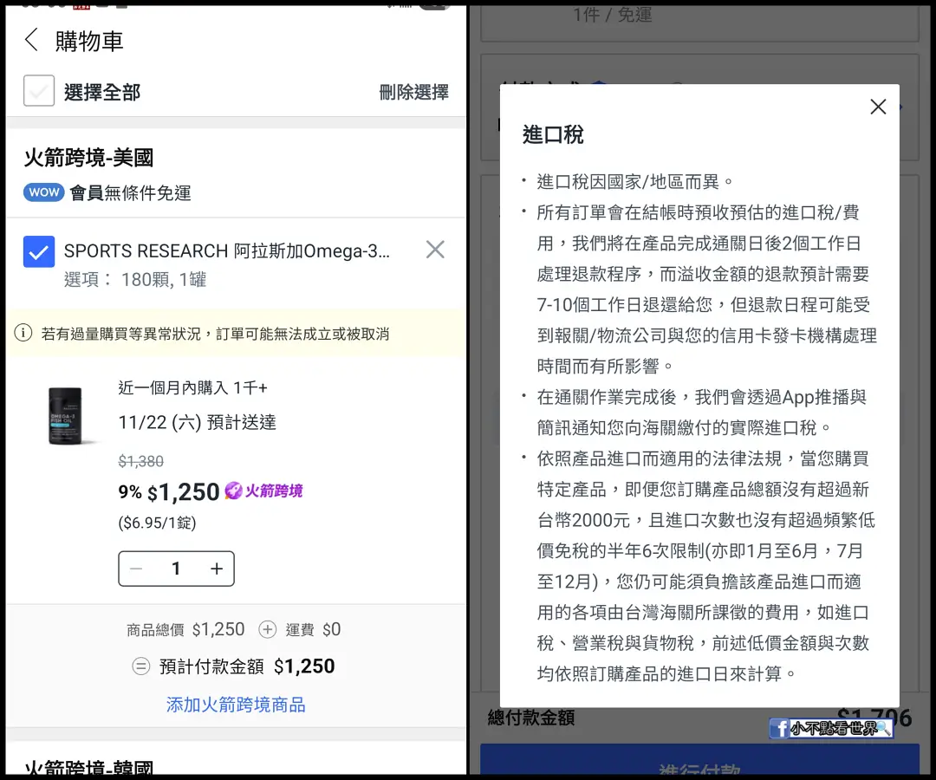Viewport: 936px width, 780px height.
Task: Increase quantity with the plus button
Action: 216,569
